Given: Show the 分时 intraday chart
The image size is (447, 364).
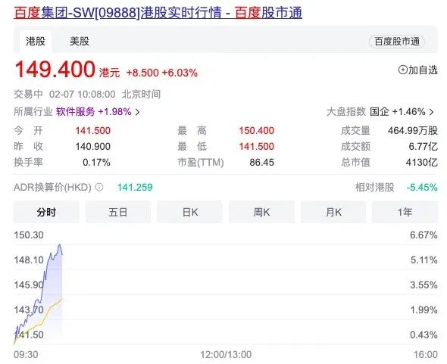Looking at the screenshot, I should tap(46, 212).
